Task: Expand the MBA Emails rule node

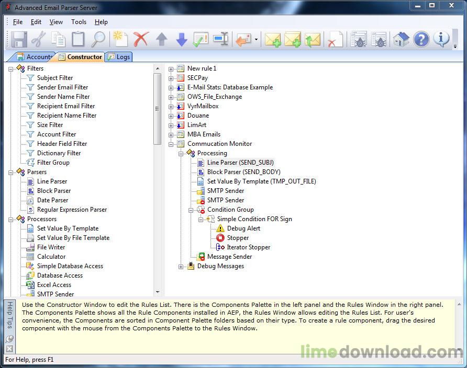Action: (171, 135)
